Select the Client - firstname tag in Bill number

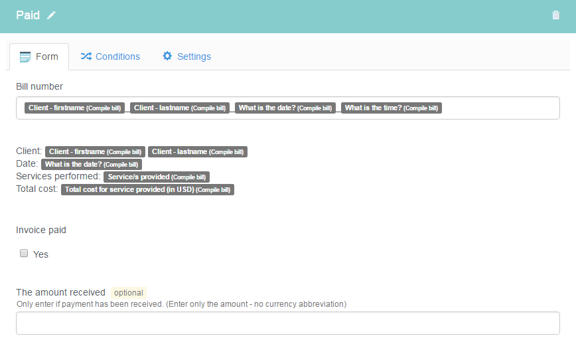click(74, 108)
